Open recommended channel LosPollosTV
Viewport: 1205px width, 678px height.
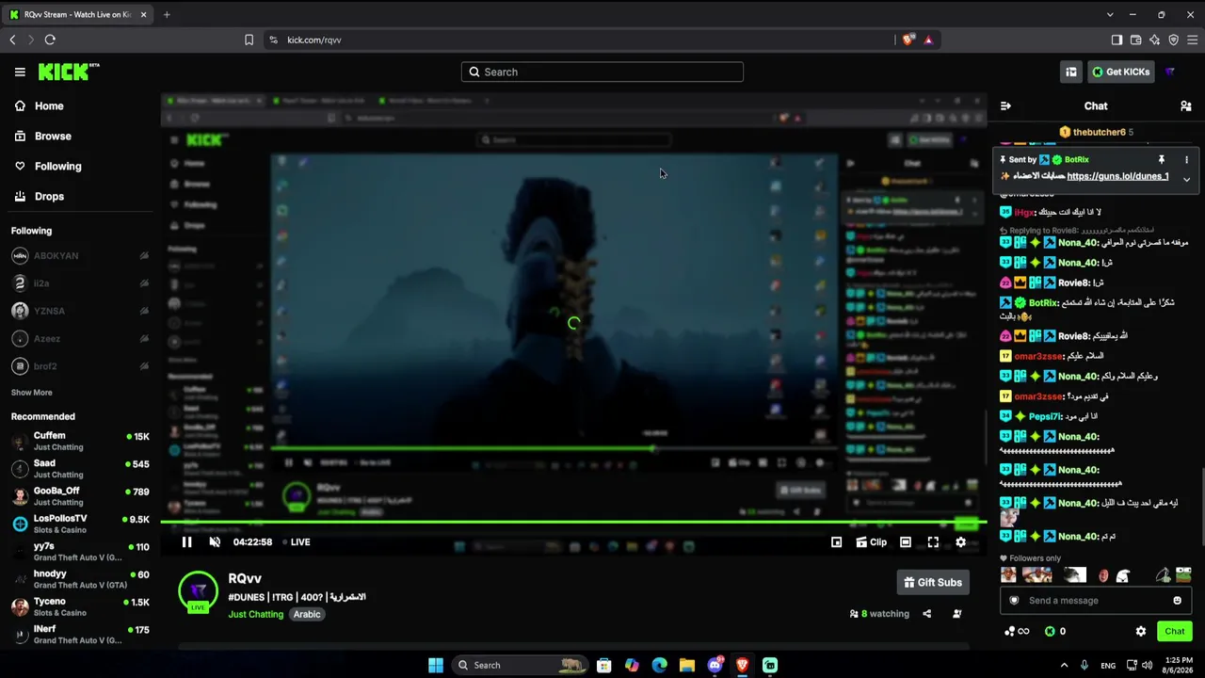[x=80, y=524]
